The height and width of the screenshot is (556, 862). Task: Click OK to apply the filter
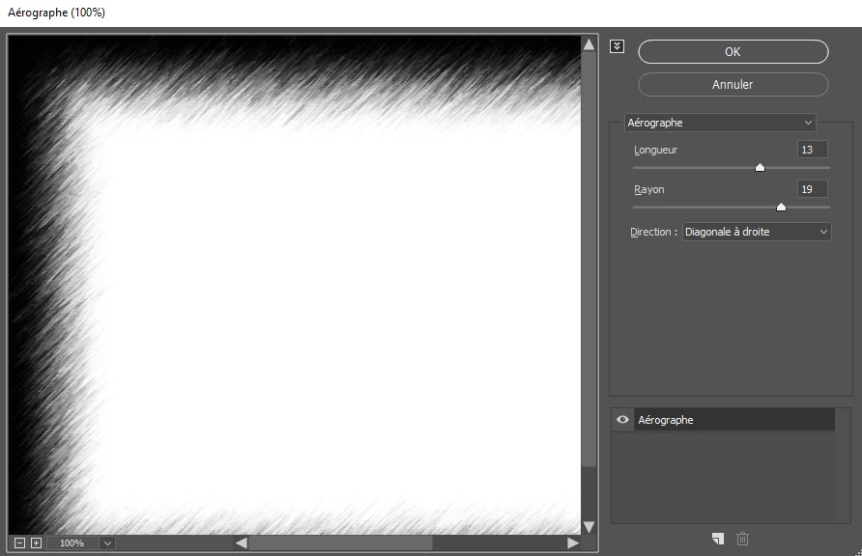[x=733, y=51]
